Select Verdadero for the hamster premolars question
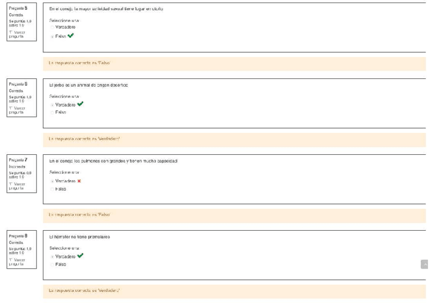This screenshot has height=303, width=430. (52, 256)
